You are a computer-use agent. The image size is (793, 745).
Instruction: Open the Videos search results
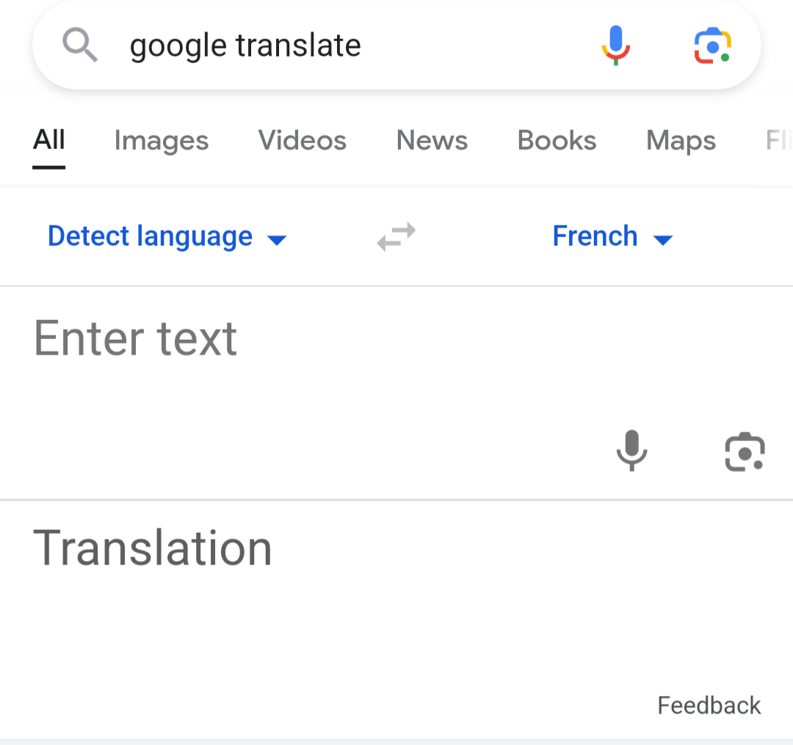(x=302, y=140)
